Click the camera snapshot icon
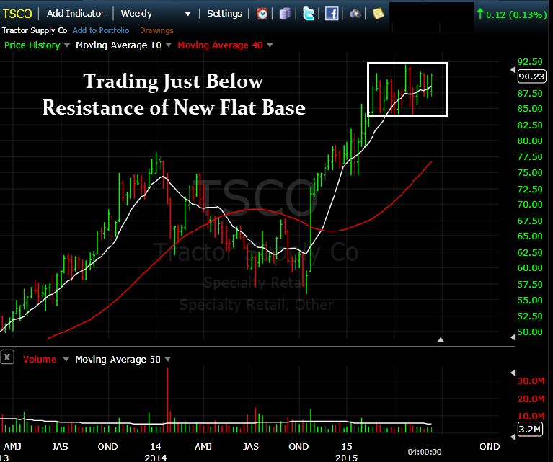This screenshot has height=462, width=553. click(x=355, y=14)
